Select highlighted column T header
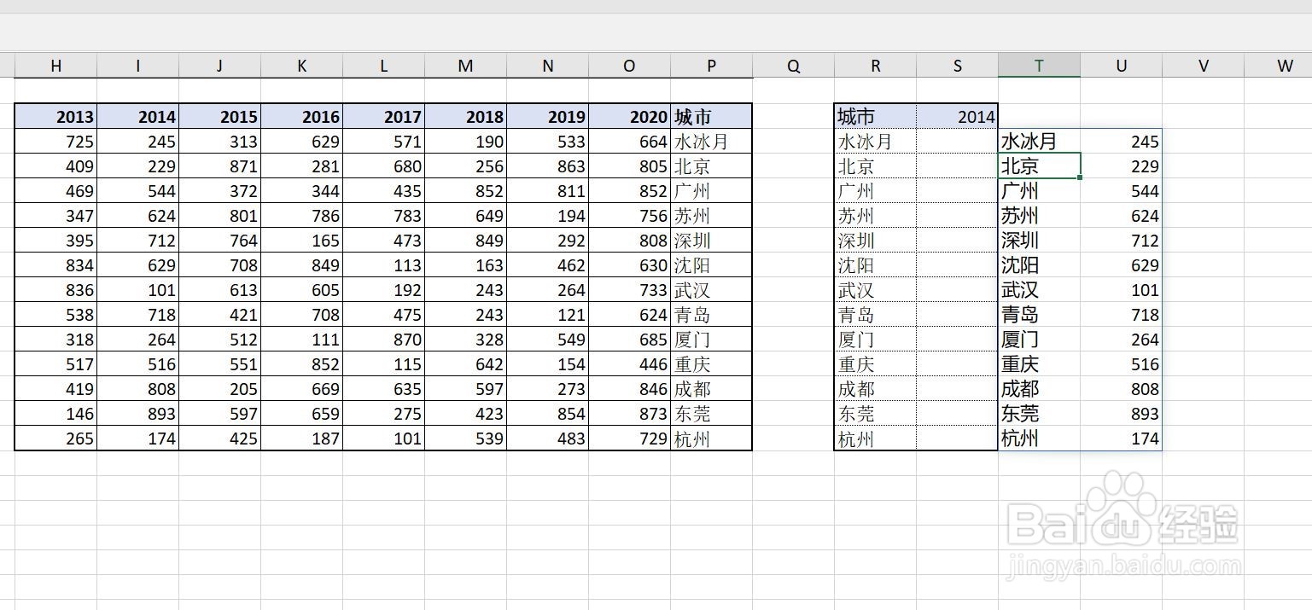Image resolution: width=1312 pixels, height=610 pixels. pyautogui.click(x=1039, y=66)
